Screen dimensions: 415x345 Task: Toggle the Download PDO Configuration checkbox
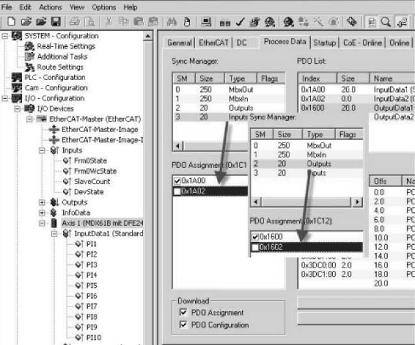coord(183,325)
